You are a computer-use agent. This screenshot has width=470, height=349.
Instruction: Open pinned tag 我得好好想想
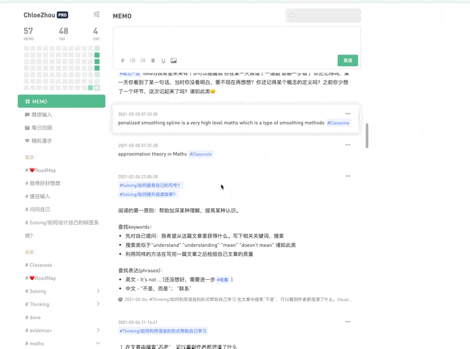tap(43, 183)
